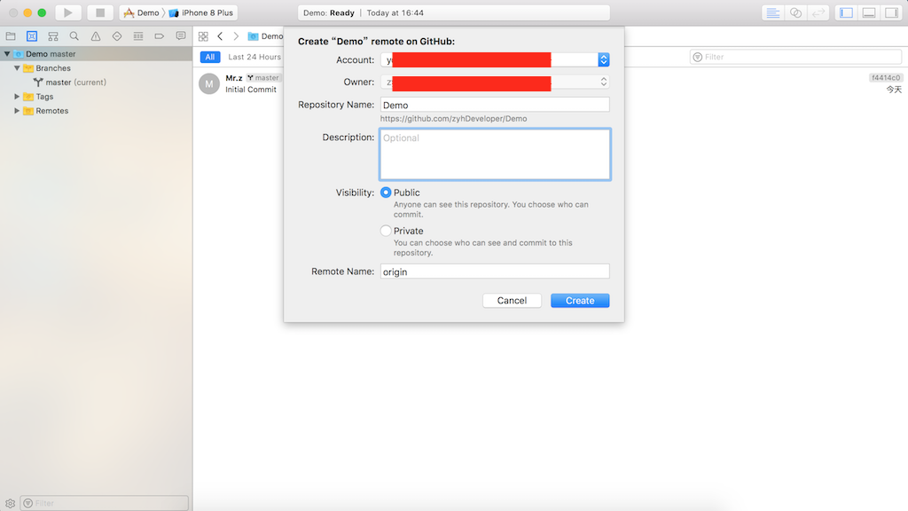The width and height of the screenshot is (908, 511).
Task: Go back in editor history
Action: click(x=220, y=36)
